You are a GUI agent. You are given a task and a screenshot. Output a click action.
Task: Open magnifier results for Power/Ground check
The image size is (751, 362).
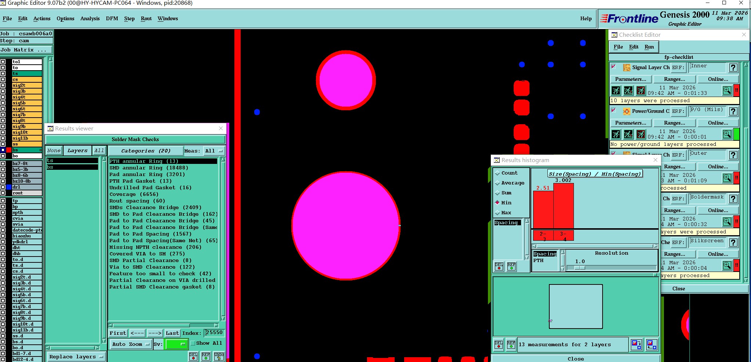coord(727,134)
